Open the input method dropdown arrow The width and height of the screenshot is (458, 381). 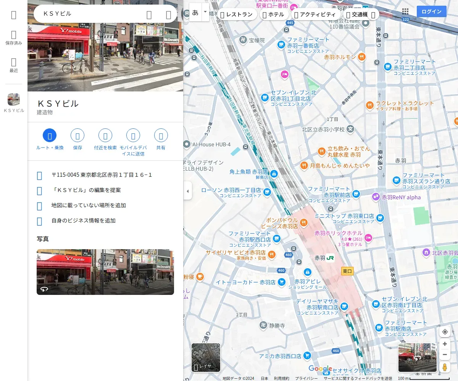tap(205, 12)
